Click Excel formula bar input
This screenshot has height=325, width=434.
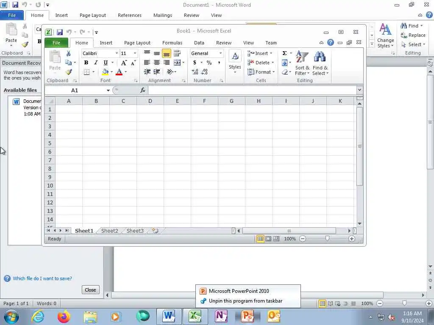[252, 90]
